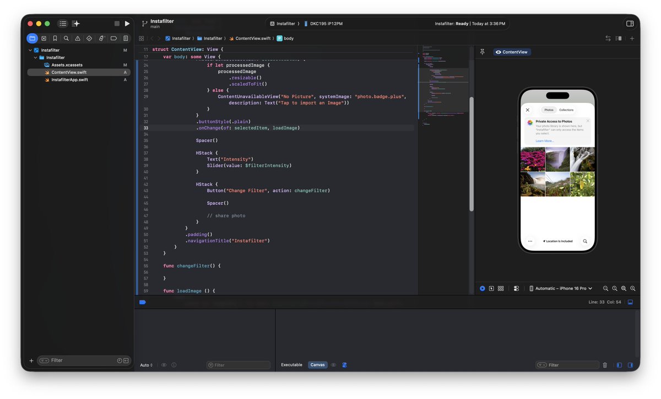This screenshot has height=399, width=661.
Task: Open the Debug navigator icon
Action: click(x=101, y=39)
